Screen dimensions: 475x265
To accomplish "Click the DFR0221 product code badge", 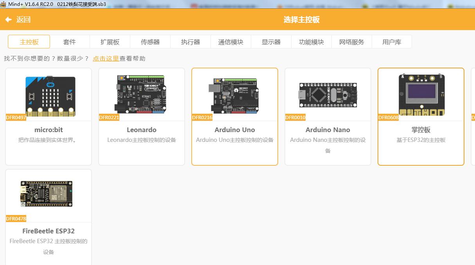I will (x=109, y=118).
